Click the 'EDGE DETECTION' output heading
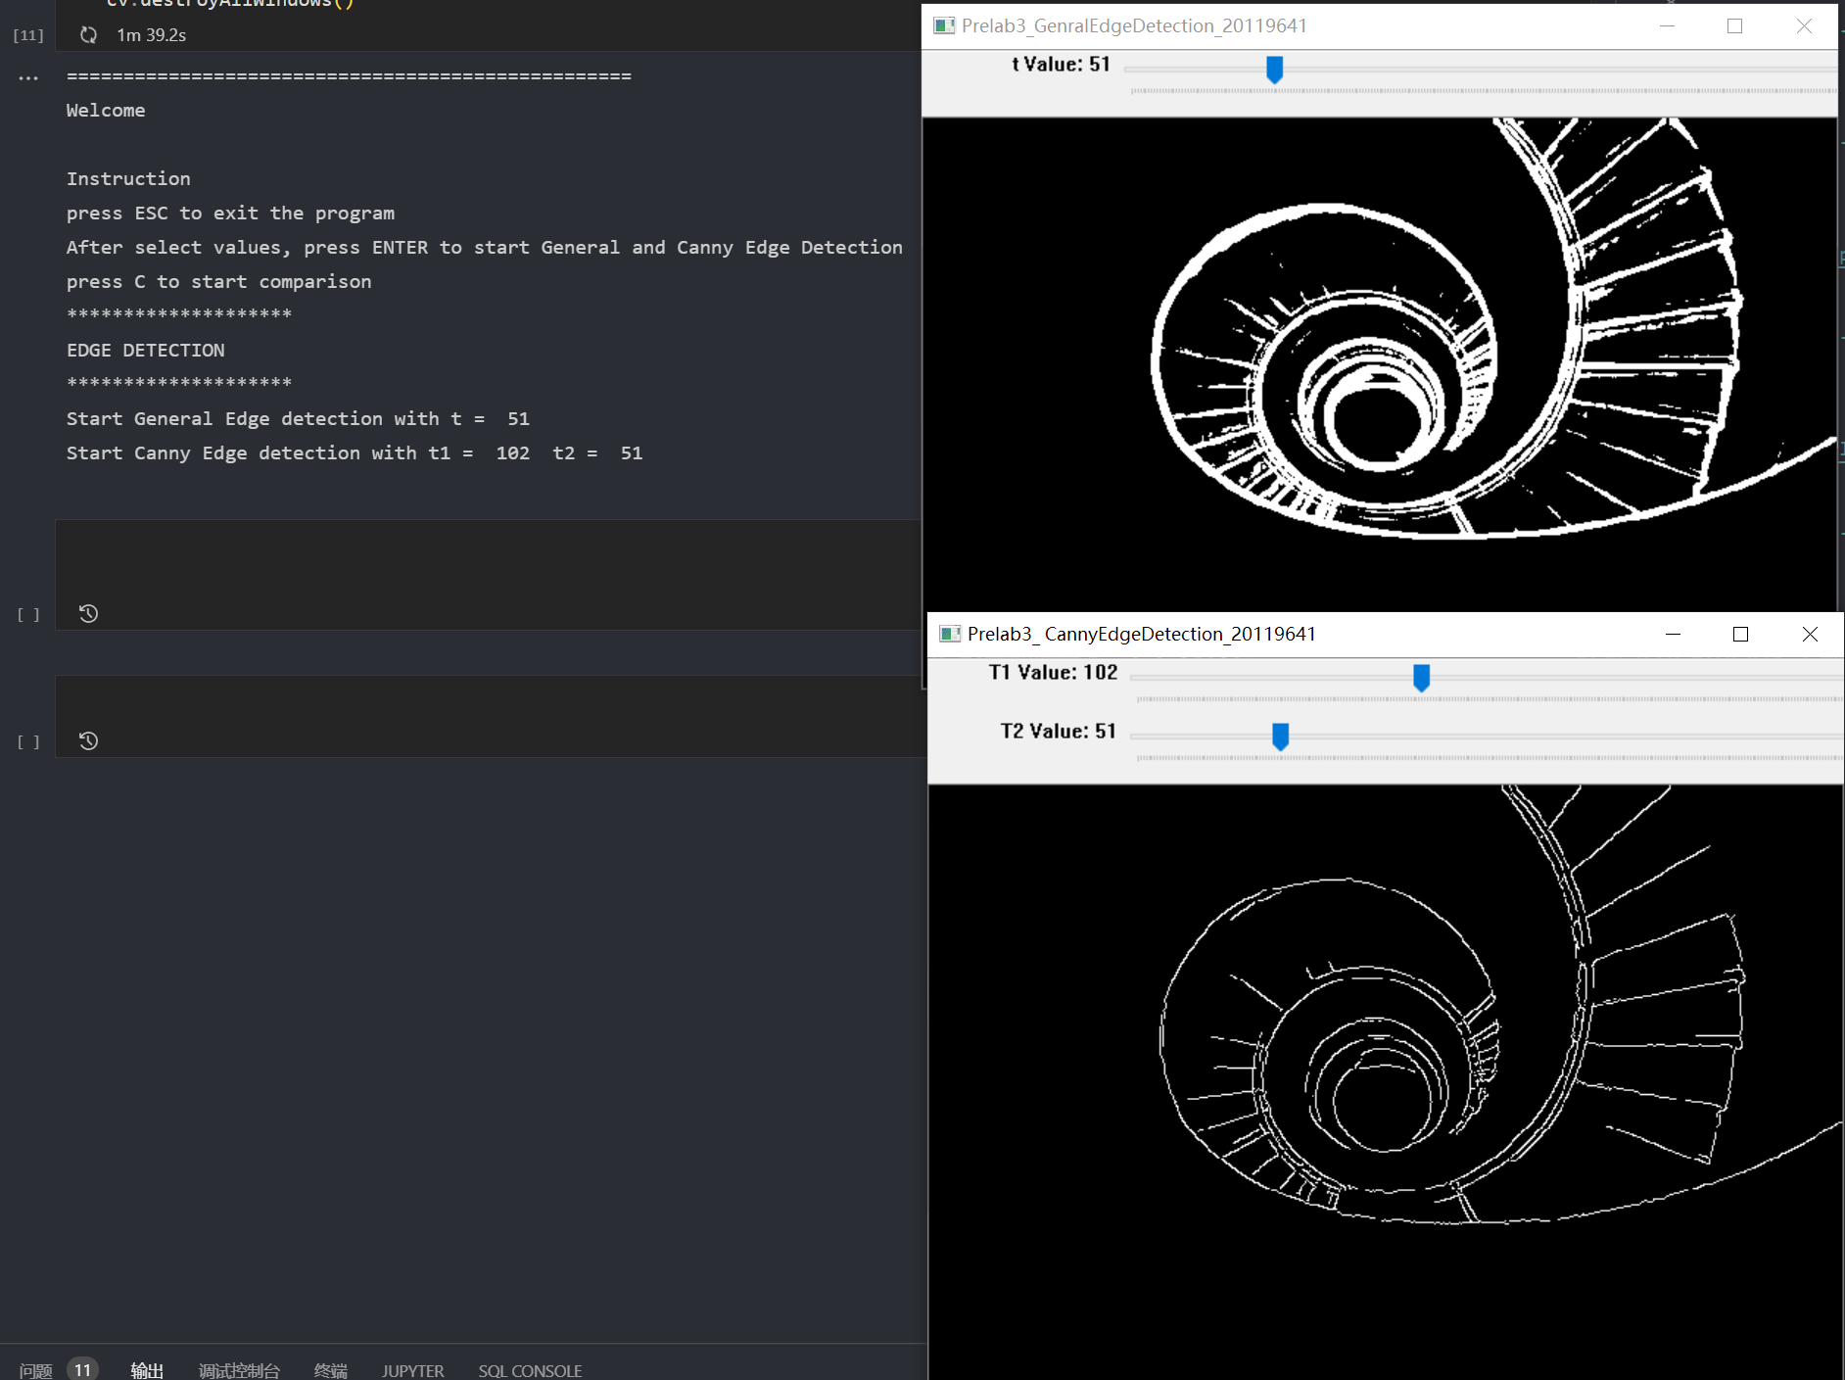Screen dimensions: 1845x1380 pyautogui.click(x=146, y=351)
